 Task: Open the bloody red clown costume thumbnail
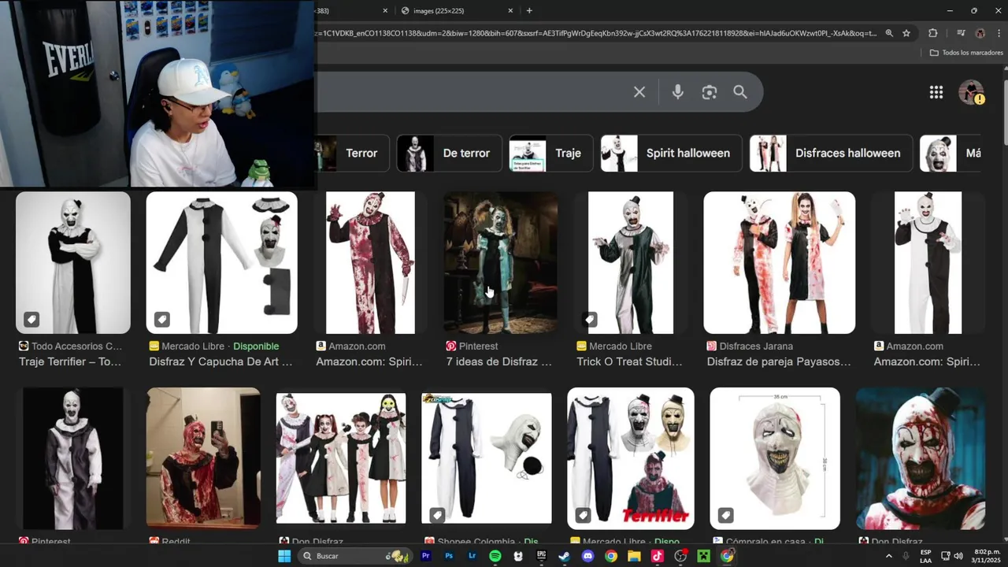coord(370,262)
